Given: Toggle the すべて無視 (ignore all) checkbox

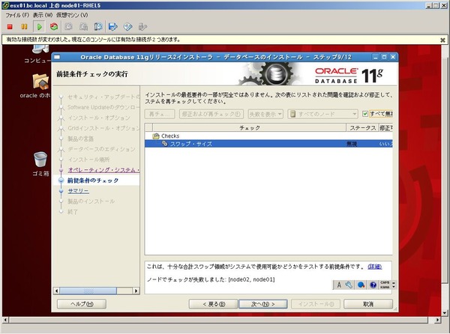Looking at the screenshot, I should click(x=365, y=114).
